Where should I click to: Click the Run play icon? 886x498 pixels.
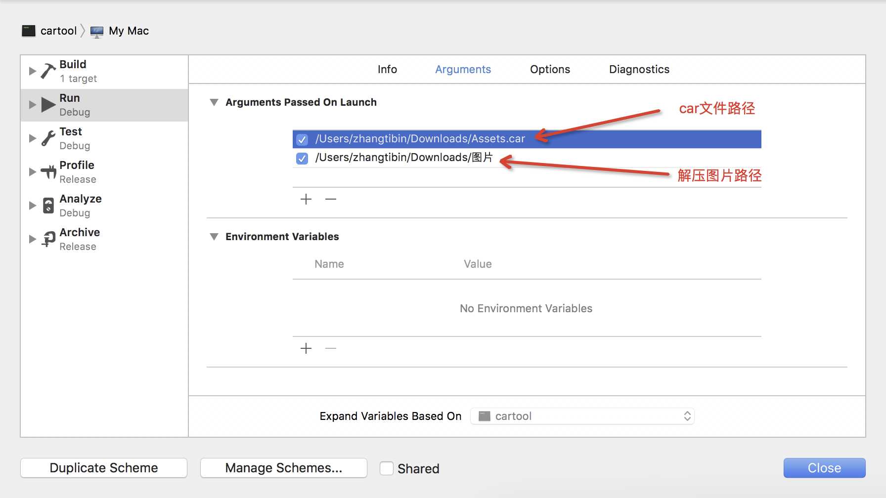coord(48,105)
